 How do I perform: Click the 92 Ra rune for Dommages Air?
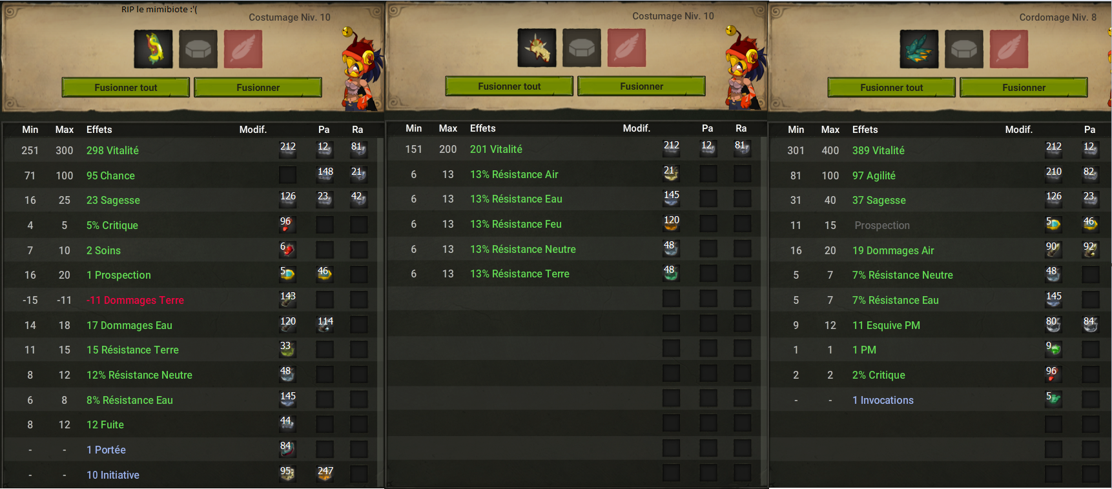1091,250
